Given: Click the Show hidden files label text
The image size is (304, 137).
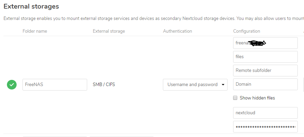Looking at the screenshot, I should click(x=257, y=98).
